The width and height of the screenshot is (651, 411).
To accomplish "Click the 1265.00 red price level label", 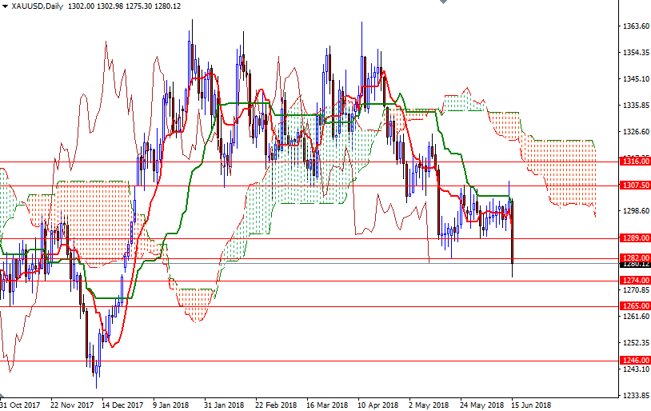I will (635, 305).
